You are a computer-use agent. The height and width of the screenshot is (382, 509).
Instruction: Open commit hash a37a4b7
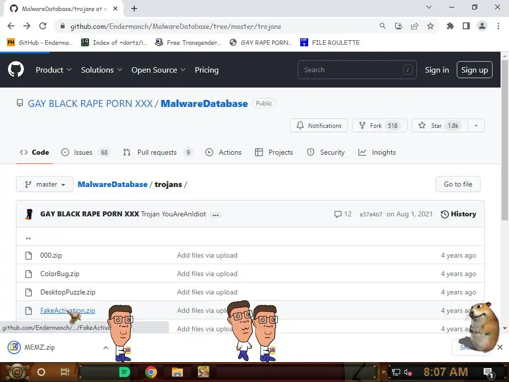pos(371,214)
